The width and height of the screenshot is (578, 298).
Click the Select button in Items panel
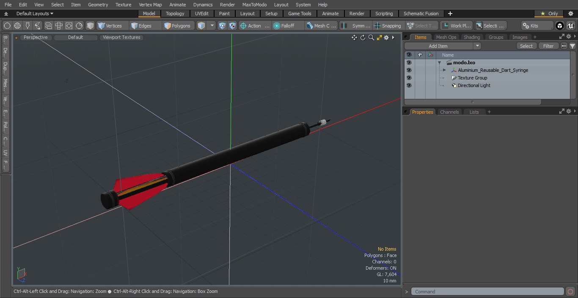526,46
